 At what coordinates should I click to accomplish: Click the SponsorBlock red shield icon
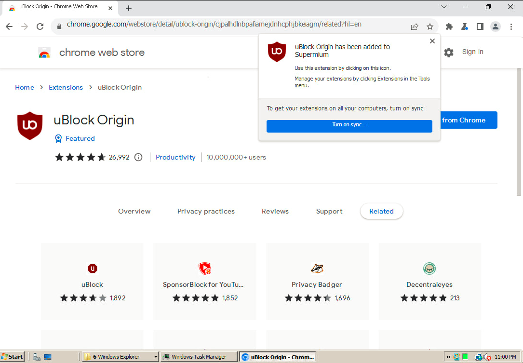click(x=205, y=268)
